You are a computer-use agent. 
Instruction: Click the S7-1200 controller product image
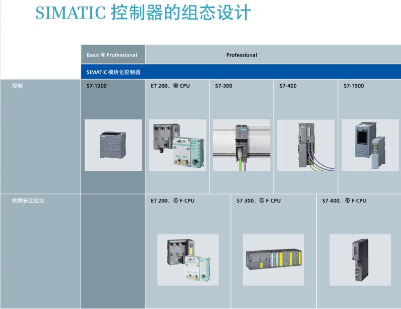pyautogui.click(x=113, y=145)
